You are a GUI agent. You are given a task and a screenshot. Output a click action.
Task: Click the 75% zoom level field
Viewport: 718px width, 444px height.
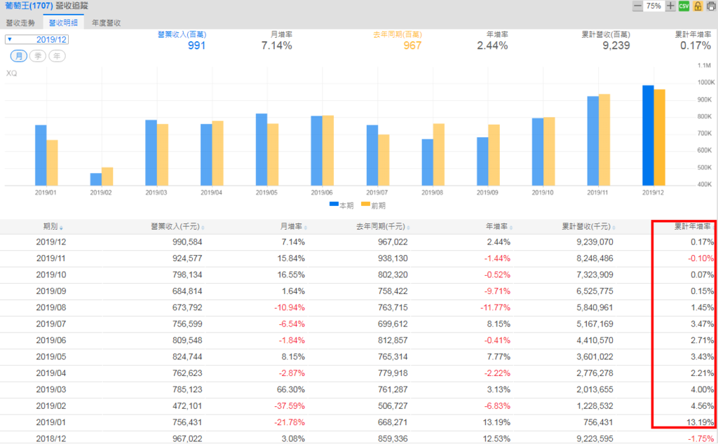(653, 6)
